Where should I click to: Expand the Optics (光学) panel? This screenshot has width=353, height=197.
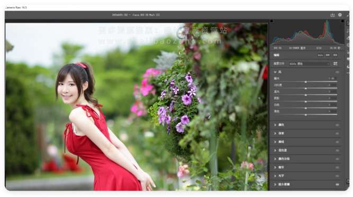click(x=275, y=176)
